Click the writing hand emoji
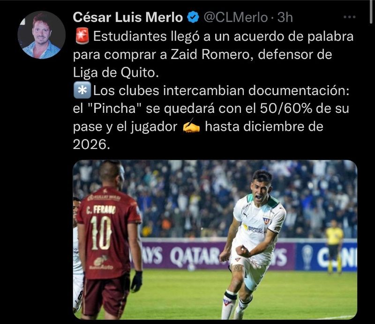The height and width of the screenshot is (324, 375). (191, 126)
